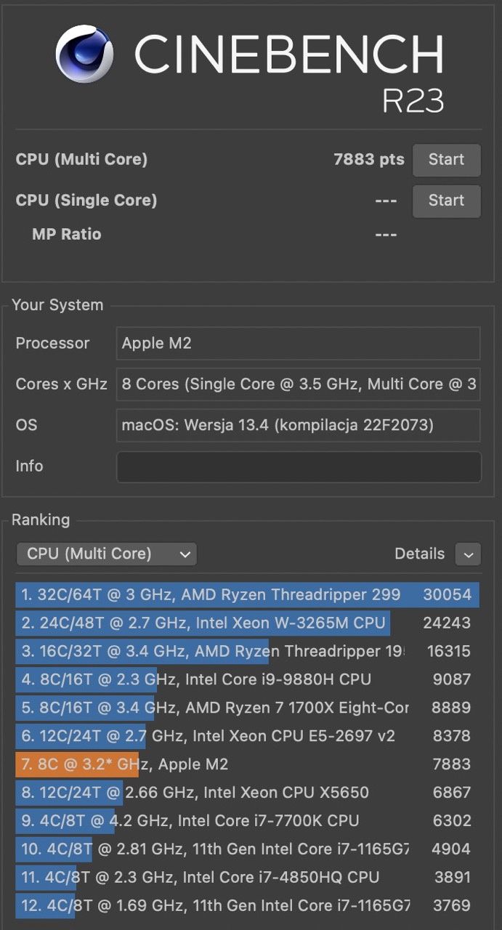This screenshot has height=930, width=502.
Task: Select the 16C/32T Threadripper 16315 row
Action: 247,651
